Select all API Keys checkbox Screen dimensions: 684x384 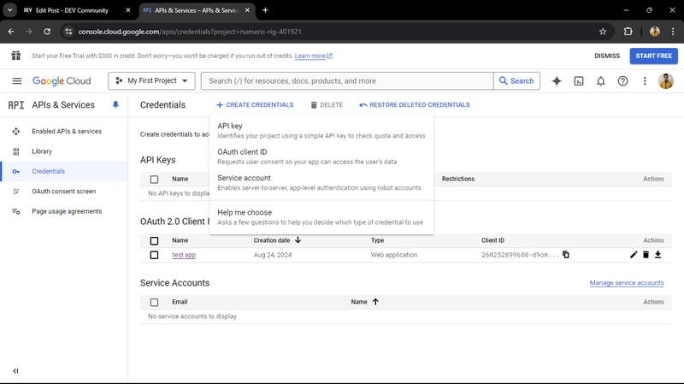(154, 180)
